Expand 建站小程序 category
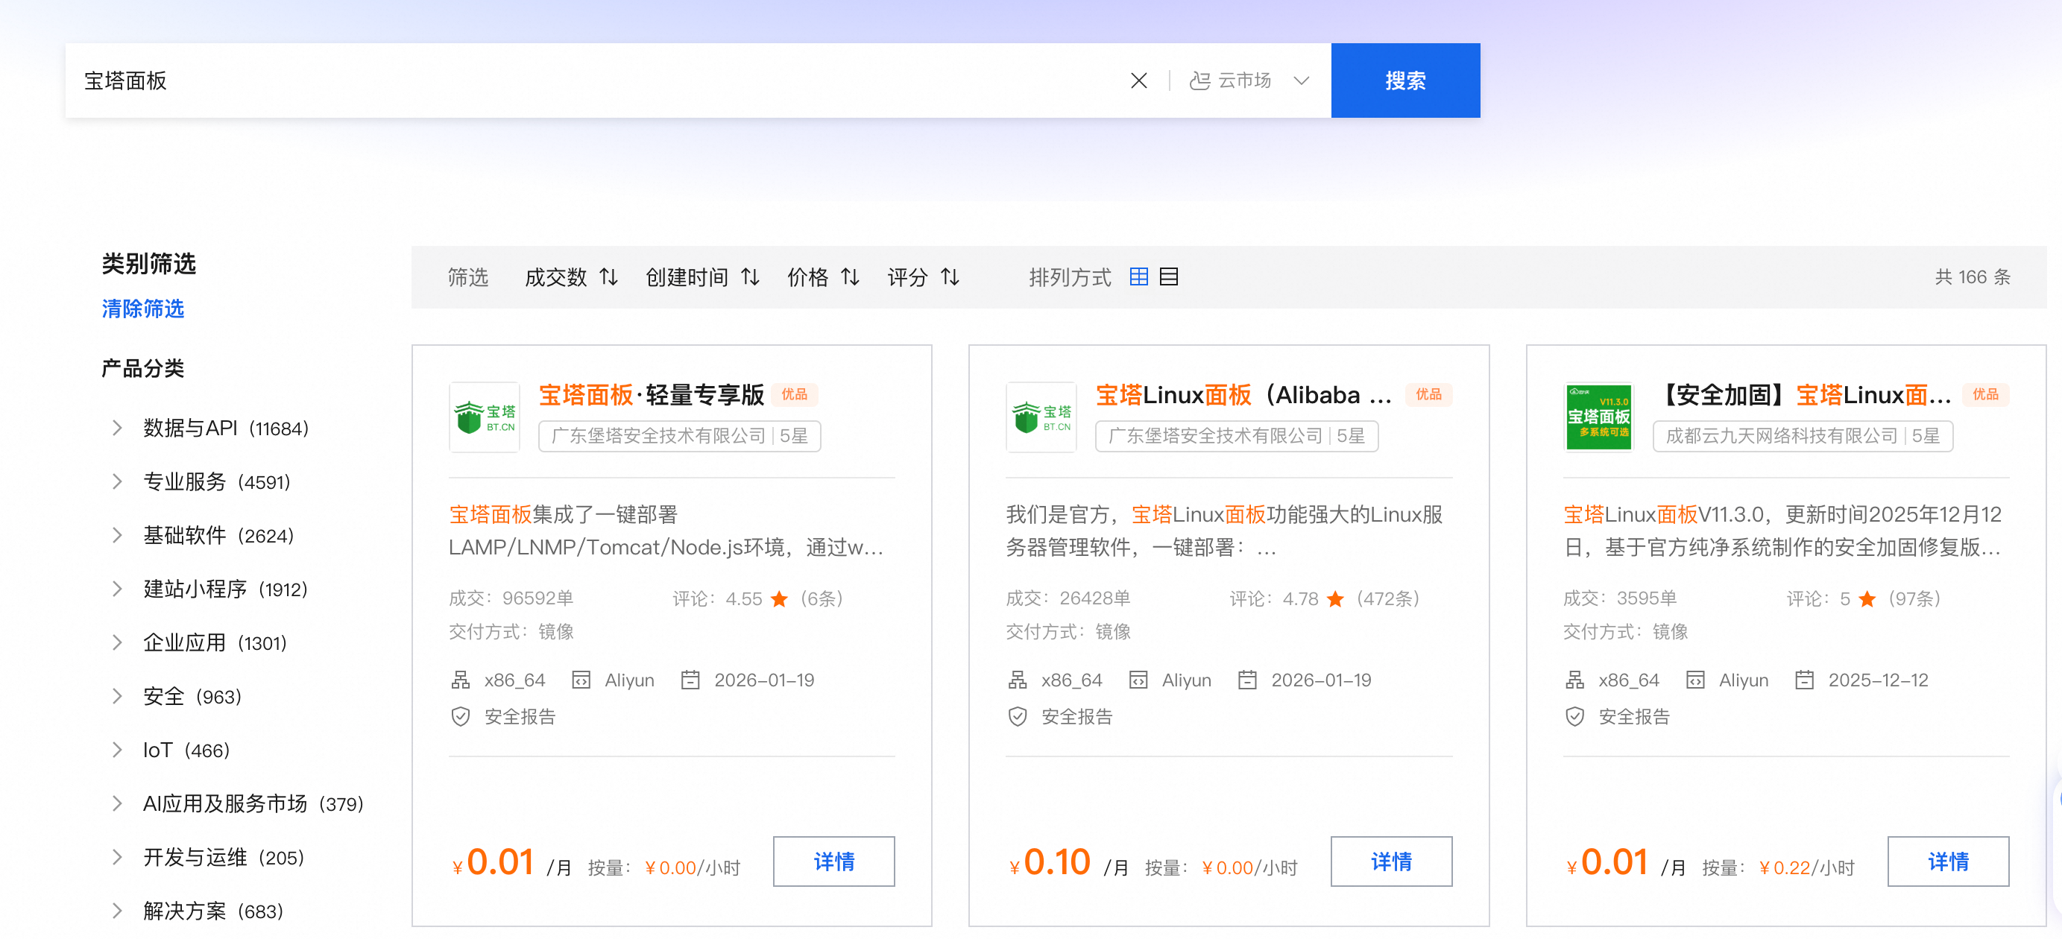Viewport: 2062px width, 939px height. click(118, 589)
